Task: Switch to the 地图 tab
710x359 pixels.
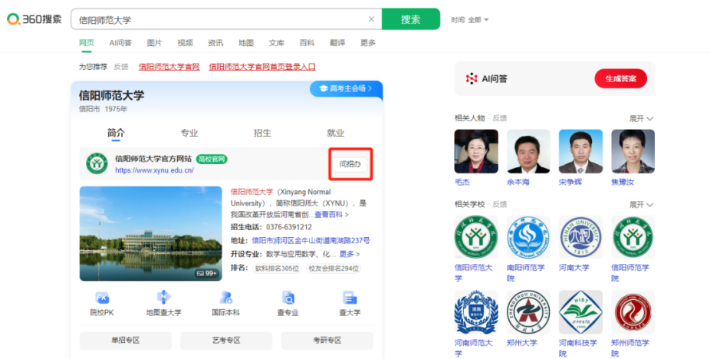Action: coord(246,43)
